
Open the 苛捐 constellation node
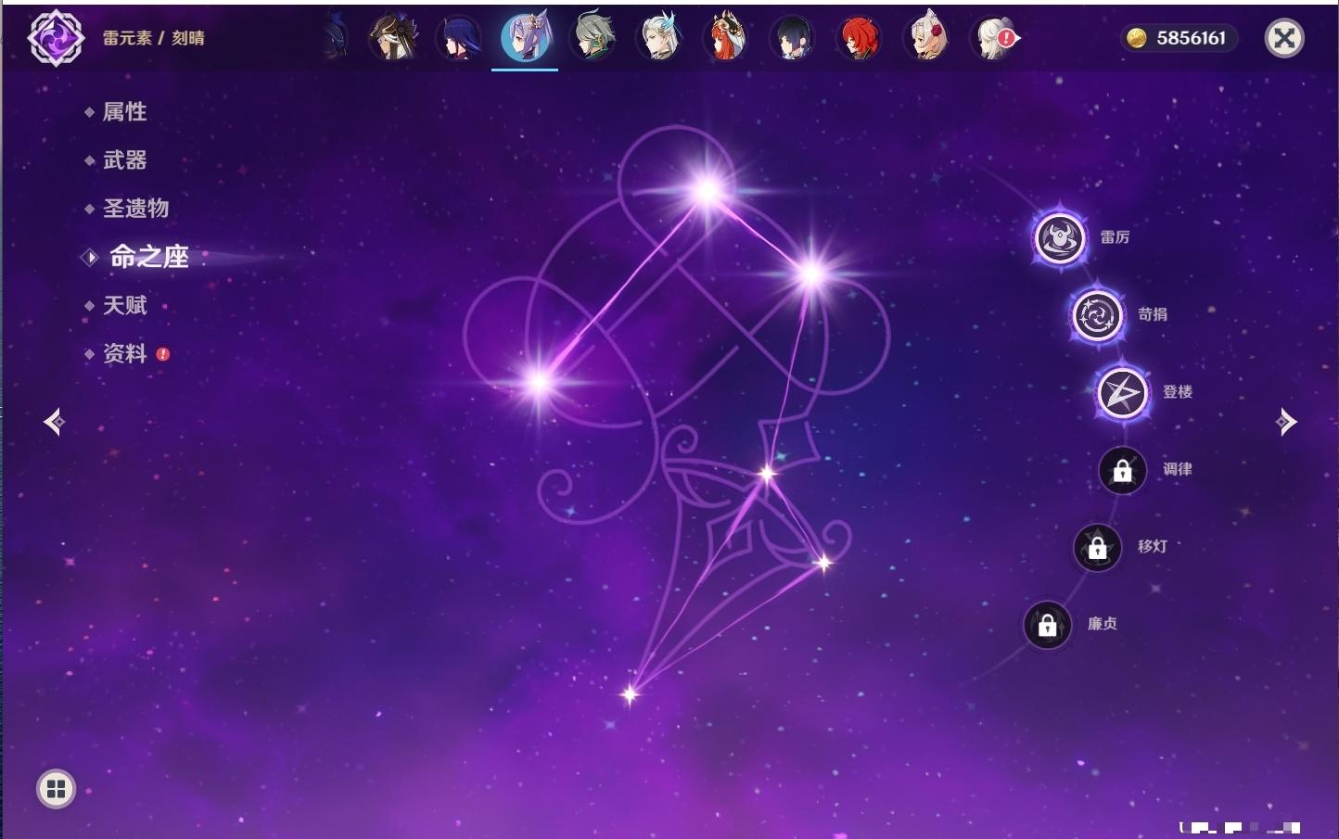click(x=1097, y=315)
